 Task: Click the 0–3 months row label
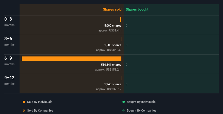(10, 22)
